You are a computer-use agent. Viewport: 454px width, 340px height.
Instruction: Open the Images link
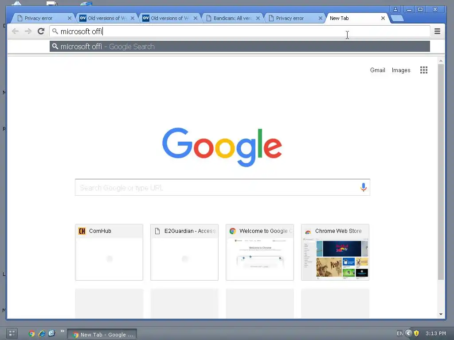(x=401, y=70)
